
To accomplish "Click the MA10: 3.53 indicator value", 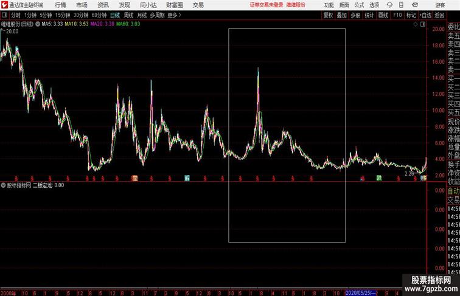I will tap(77, 24).
